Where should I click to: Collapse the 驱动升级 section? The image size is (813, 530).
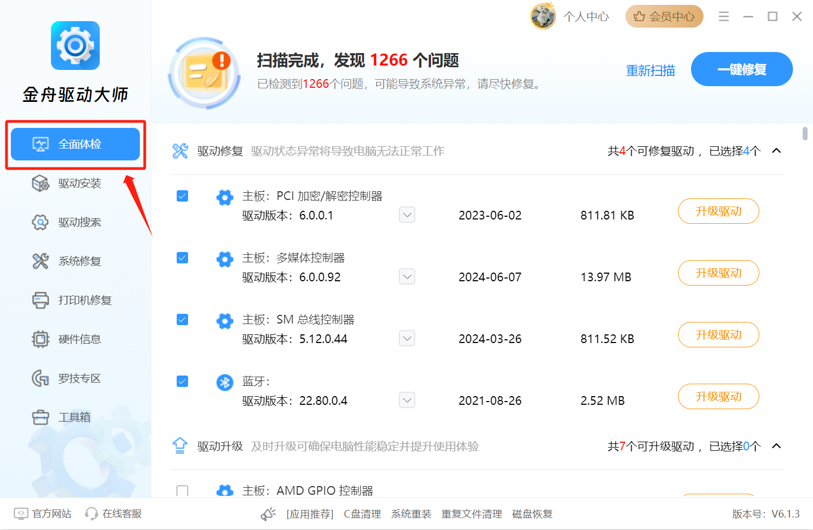tap(776, 446)
